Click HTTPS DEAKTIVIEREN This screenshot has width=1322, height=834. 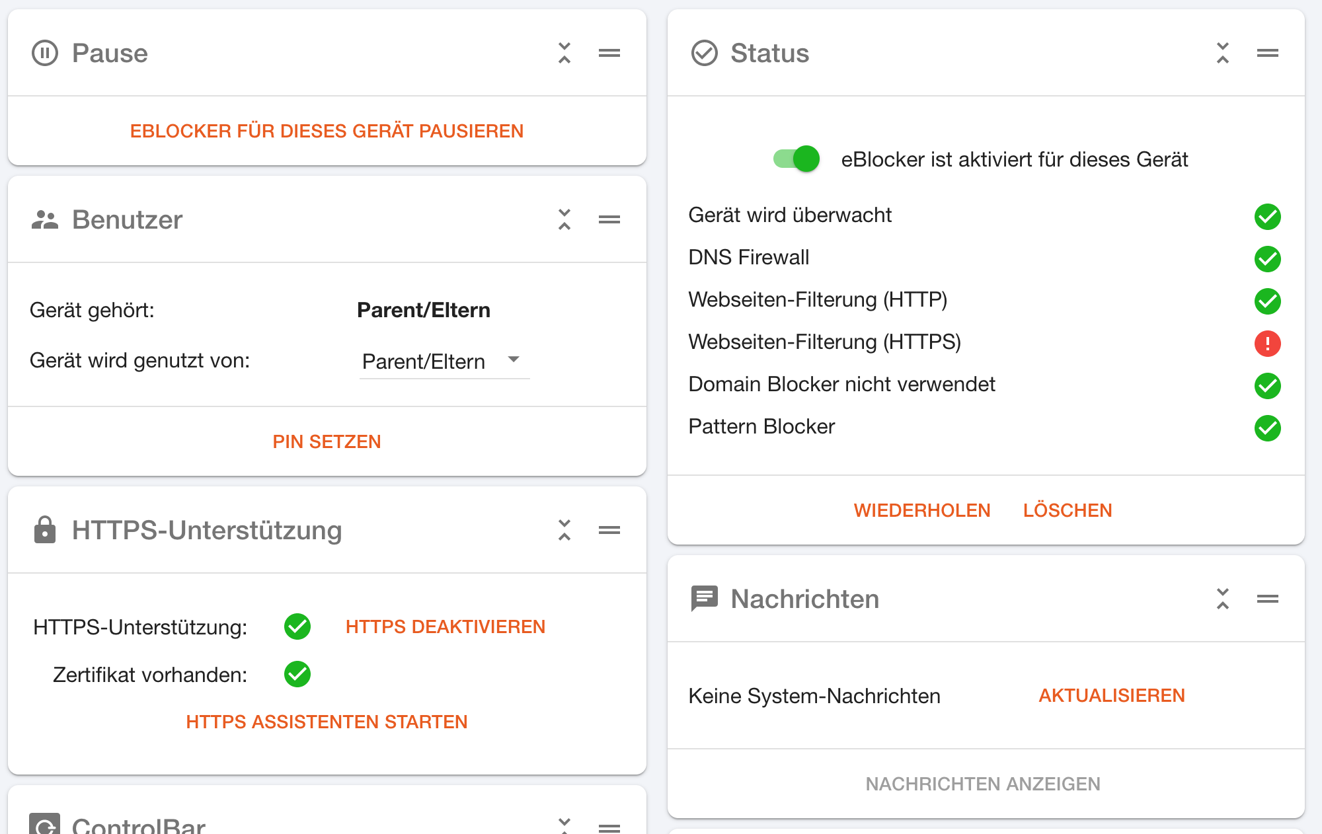(x=446, y=626)
